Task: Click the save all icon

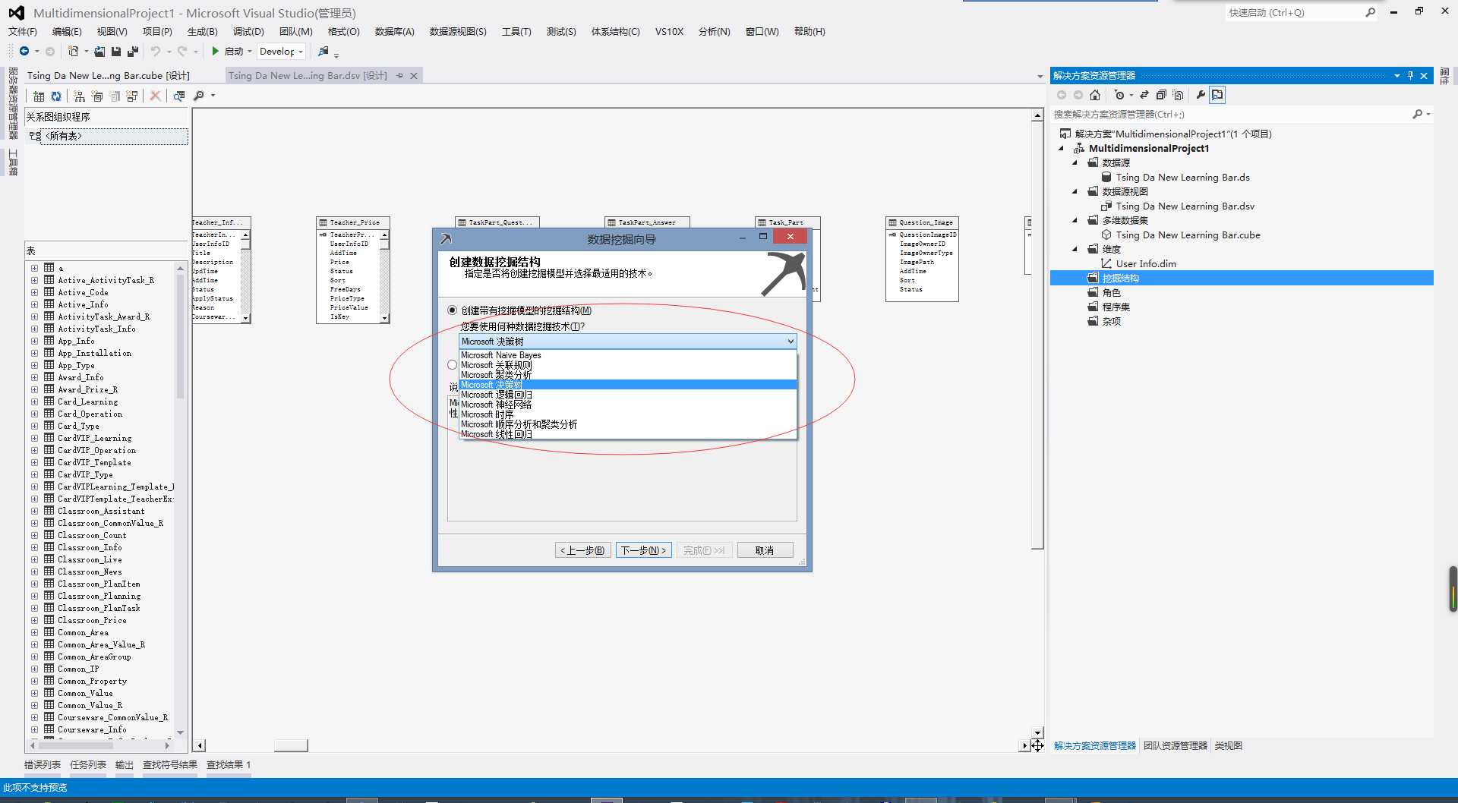Action: [133, 51]
